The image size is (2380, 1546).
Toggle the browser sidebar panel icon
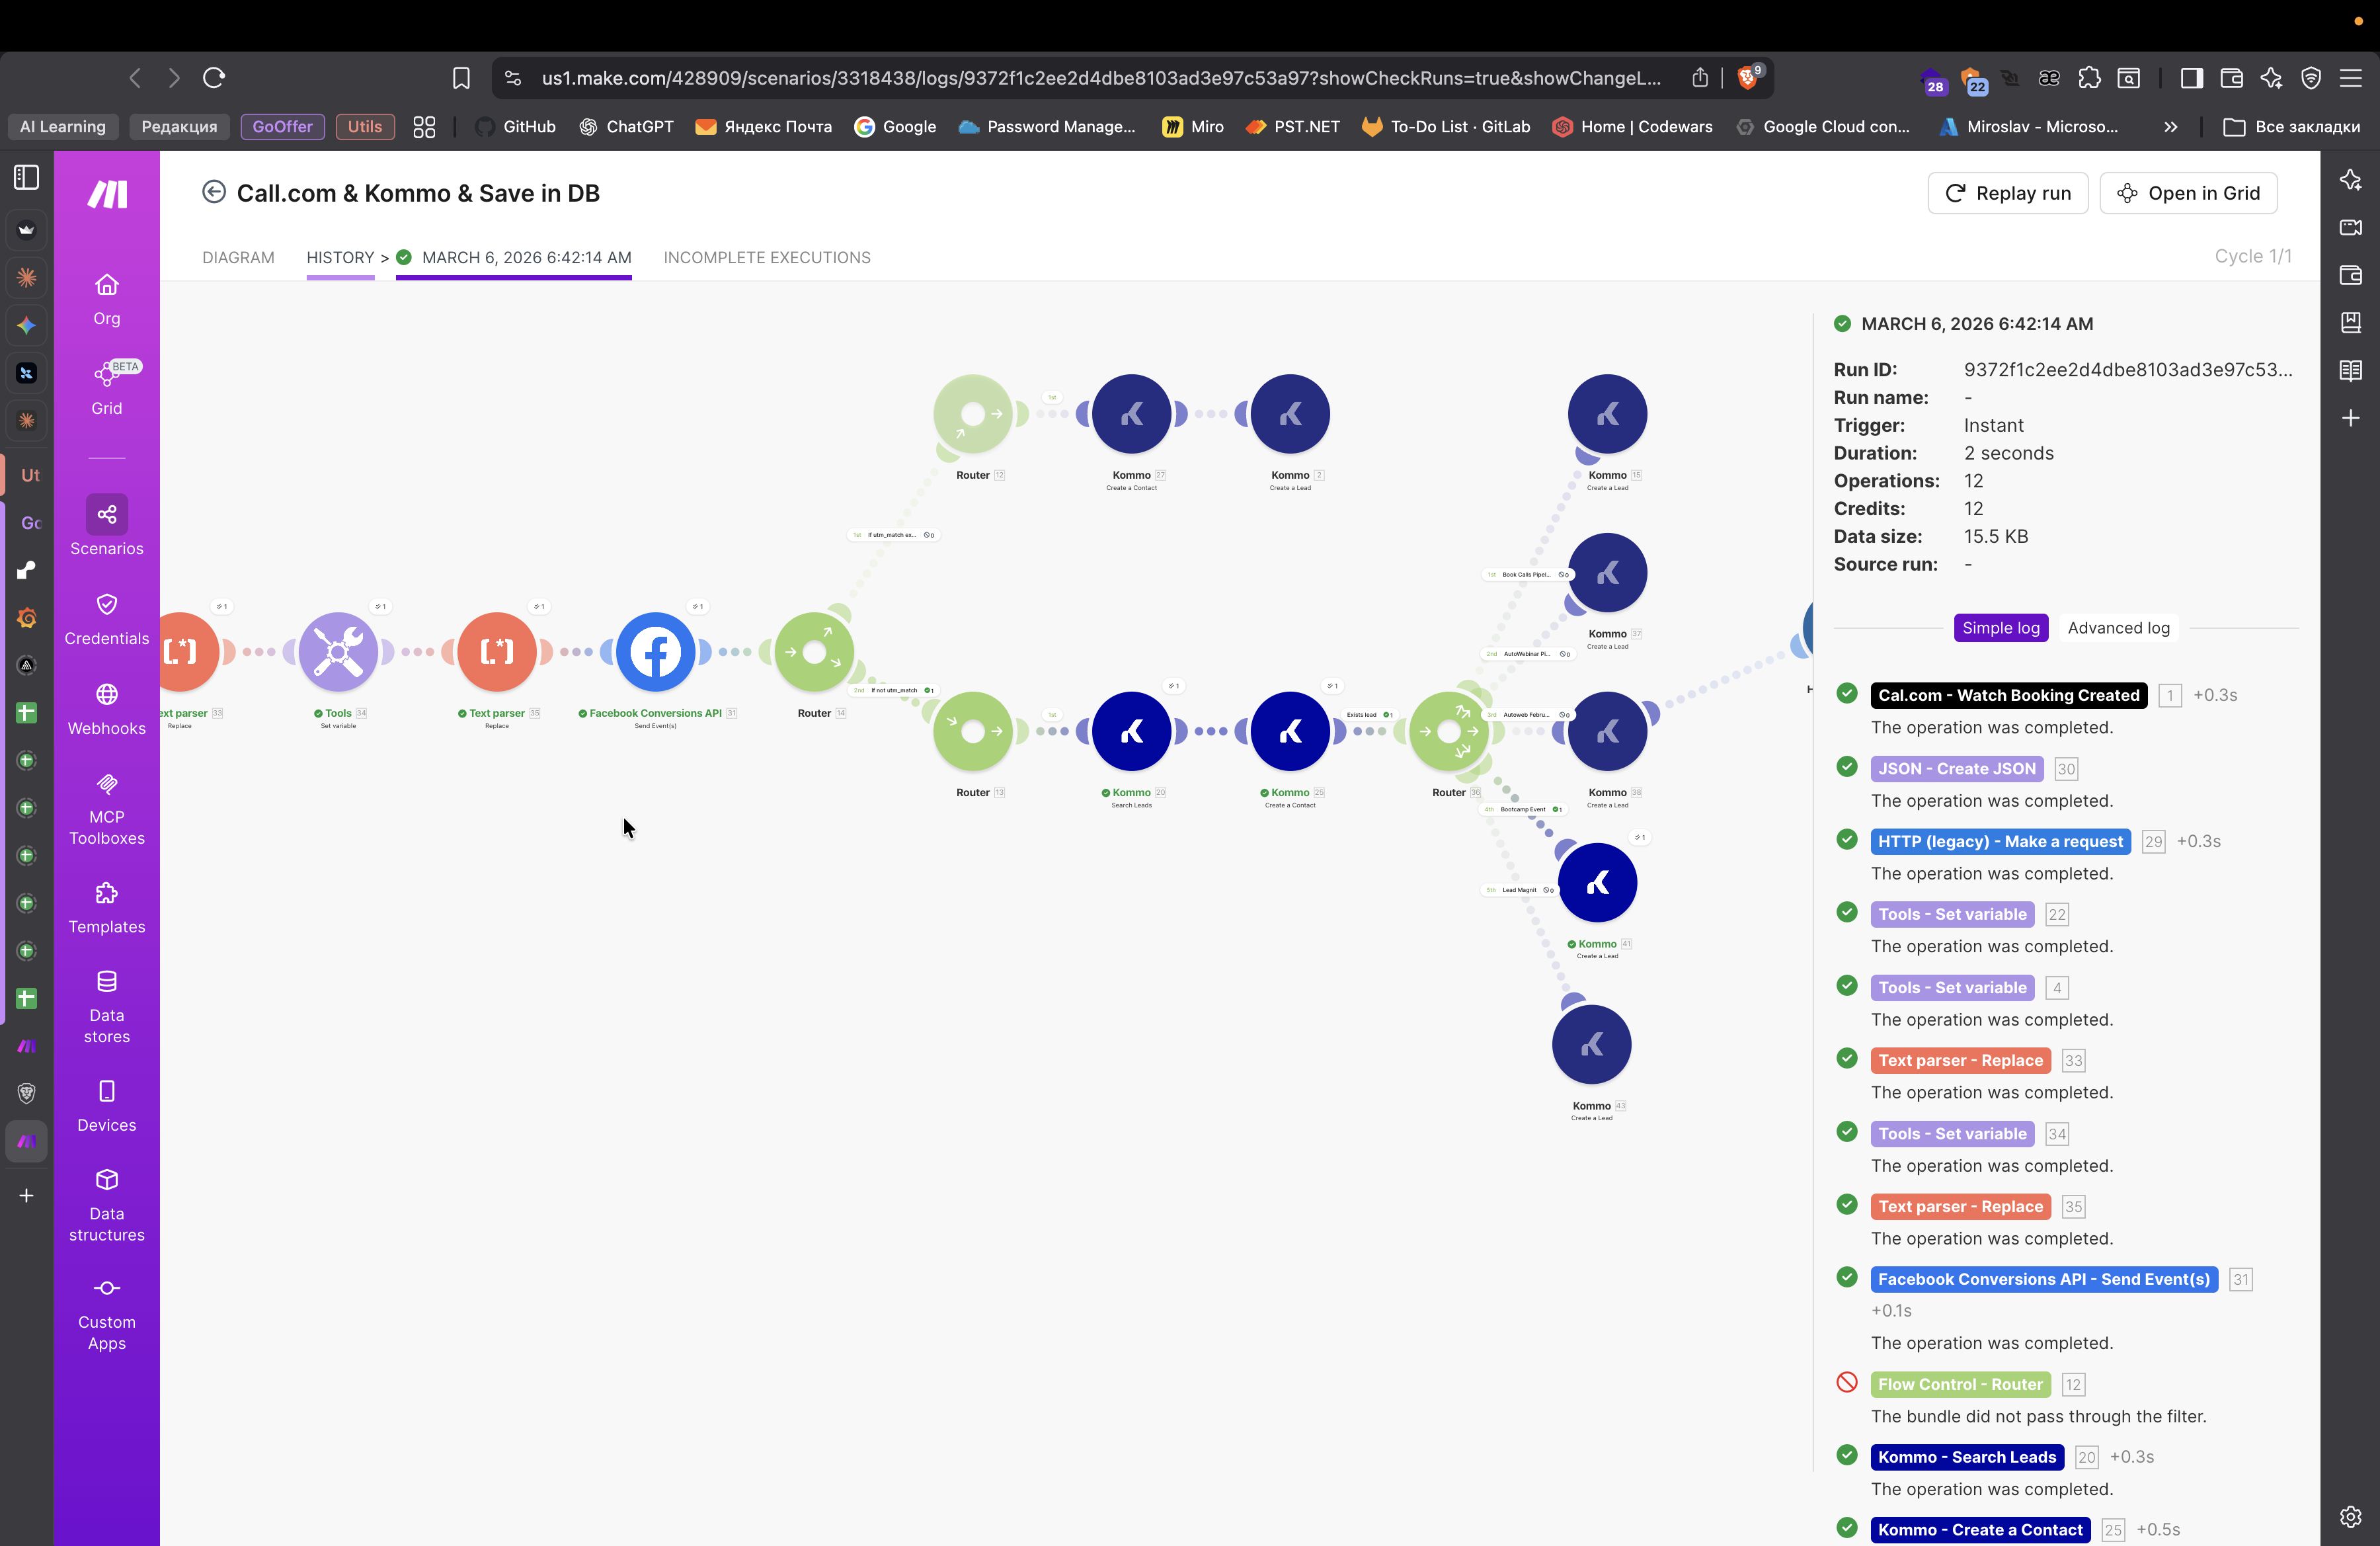coord(2191,78)
